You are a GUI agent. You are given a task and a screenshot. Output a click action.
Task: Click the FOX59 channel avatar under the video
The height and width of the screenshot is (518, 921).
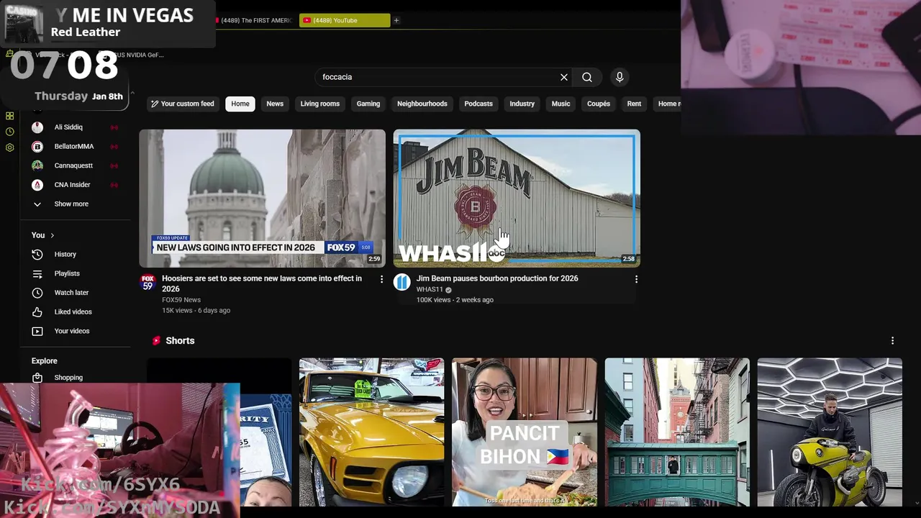[148, 282]
